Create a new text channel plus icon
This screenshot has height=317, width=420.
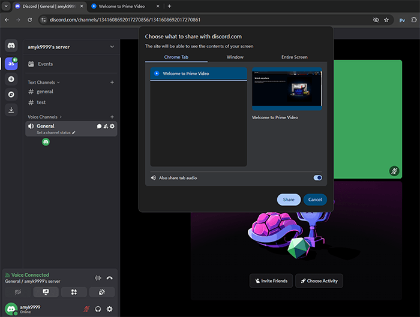(x=112, y=82)
